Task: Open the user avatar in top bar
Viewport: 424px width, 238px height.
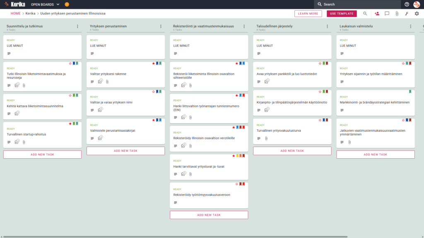Action: click(x=417, y=4)
